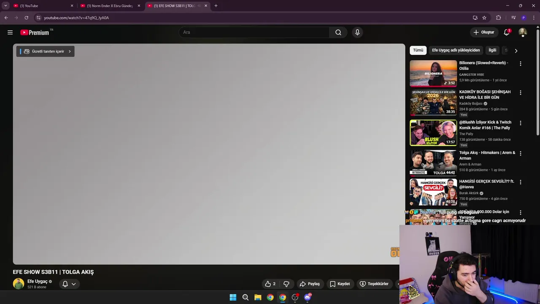Select Efe Uygaç adlı yükleyiciden chip

[x=456, y=50]
